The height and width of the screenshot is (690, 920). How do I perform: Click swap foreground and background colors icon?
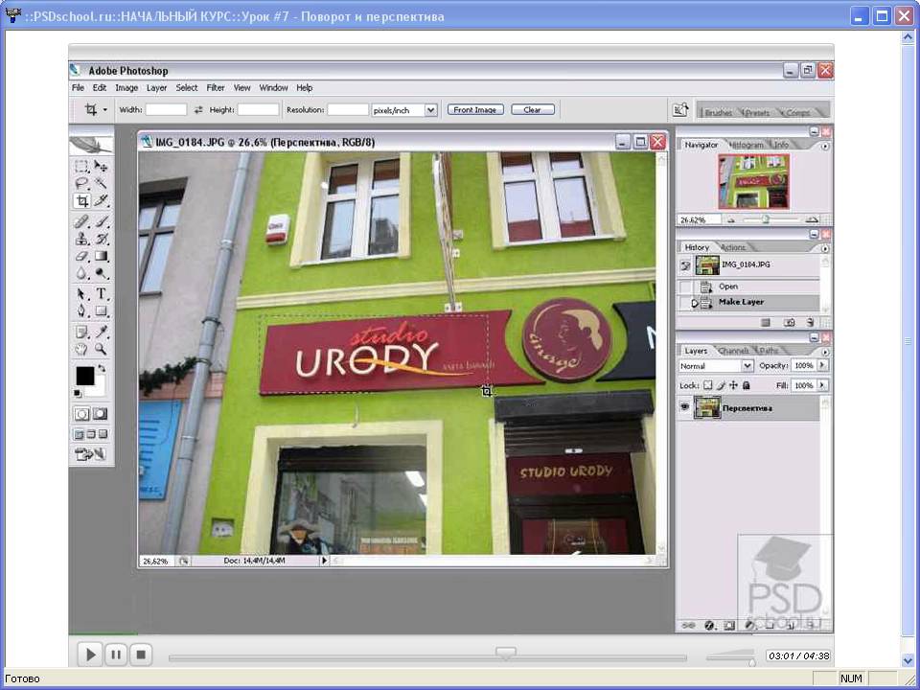click(x=103, y=368)
